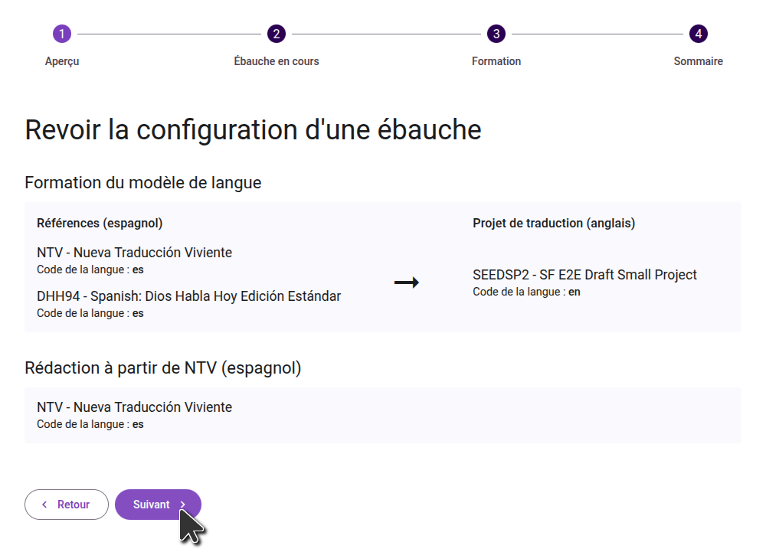Jump to the Ébauche en cours step label
Viewport: 766px width, 552px height.
coord(277,61)
